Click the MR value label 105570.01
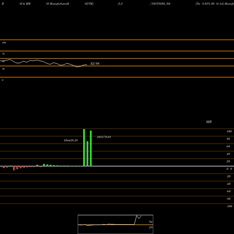Image resolution: width=234 pixels, height=234 pixels. click(104, 137)
